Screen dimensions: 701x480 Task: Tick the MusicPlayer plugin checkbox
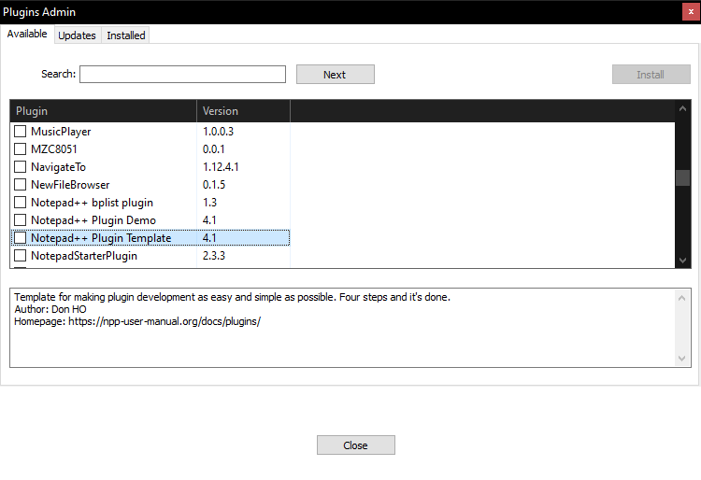(x=21, y=132)
